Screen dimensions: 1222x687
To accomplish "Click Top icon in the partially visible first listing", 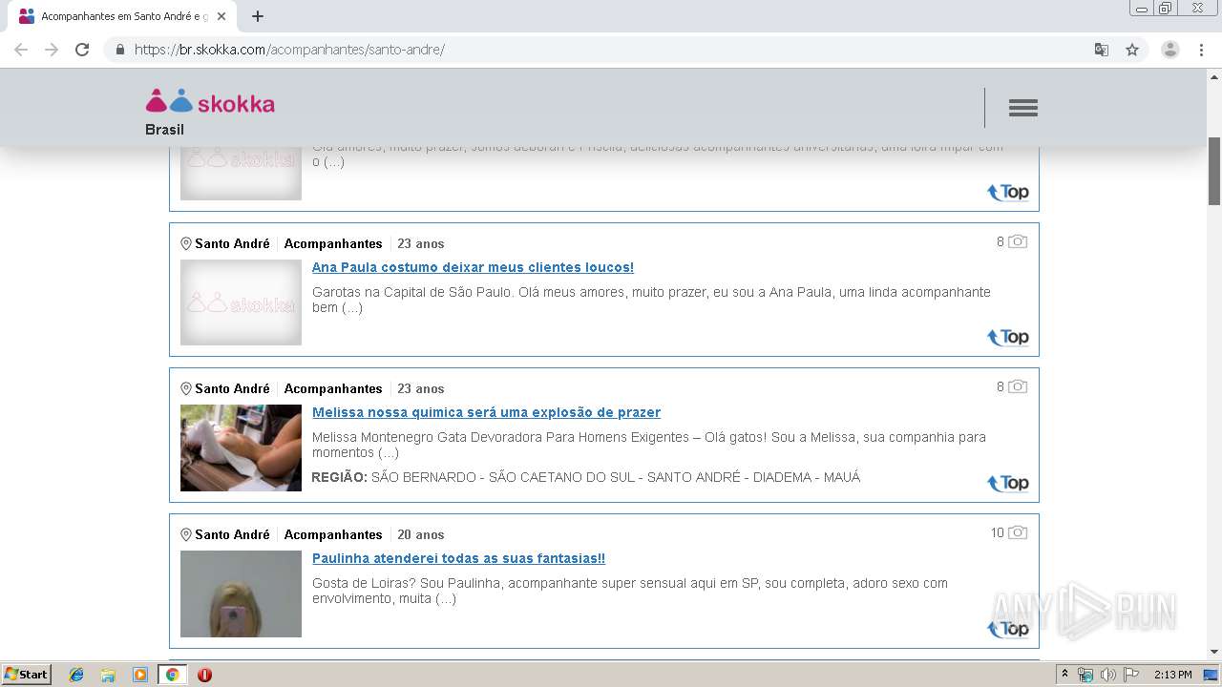I will coord(1008,193).
